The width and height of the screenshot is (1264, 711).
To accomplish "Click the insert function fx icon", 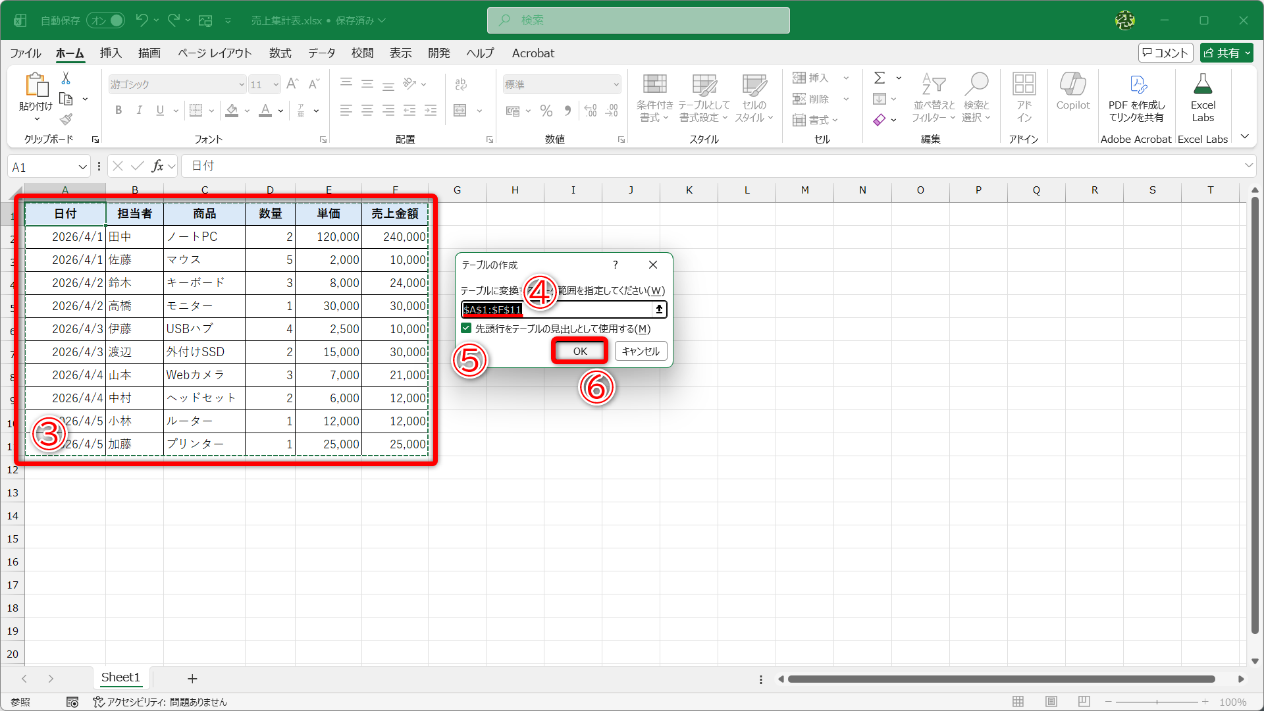I will click(157, 167).
